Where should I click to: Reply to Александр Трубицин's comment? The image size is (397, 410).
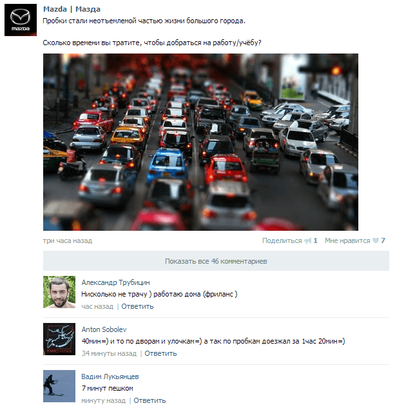(137, 306)
